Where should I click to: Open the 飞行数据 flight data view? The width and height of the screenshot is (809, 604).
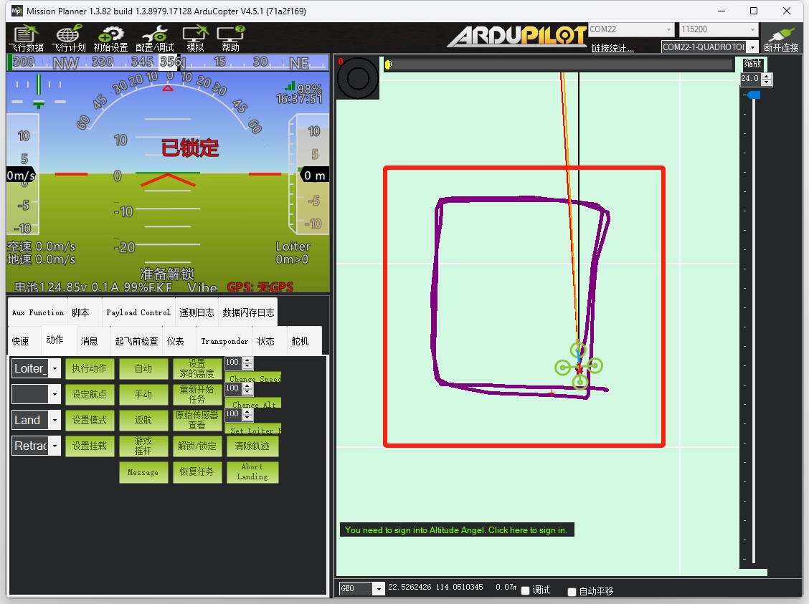pyautogui.click(x=26, y=39)
